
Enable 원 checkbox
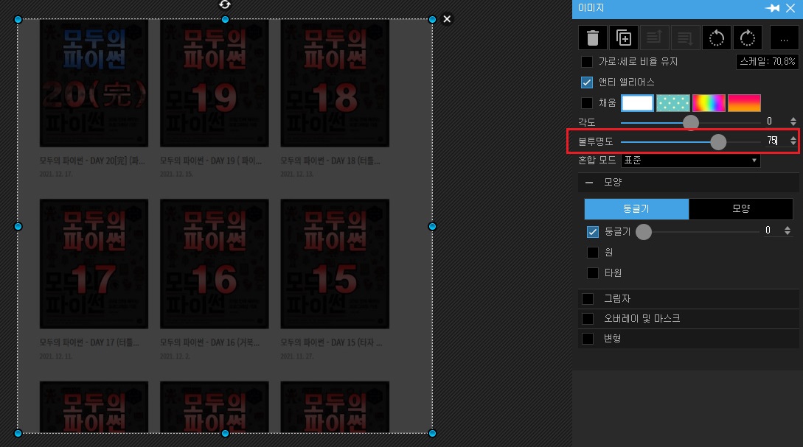[x=593, y=253]
